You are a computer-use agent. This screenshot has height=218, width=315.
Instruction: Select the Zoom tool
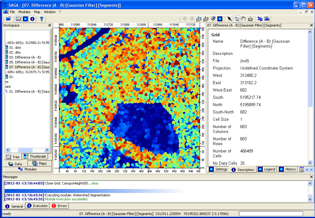pos(237,19)
